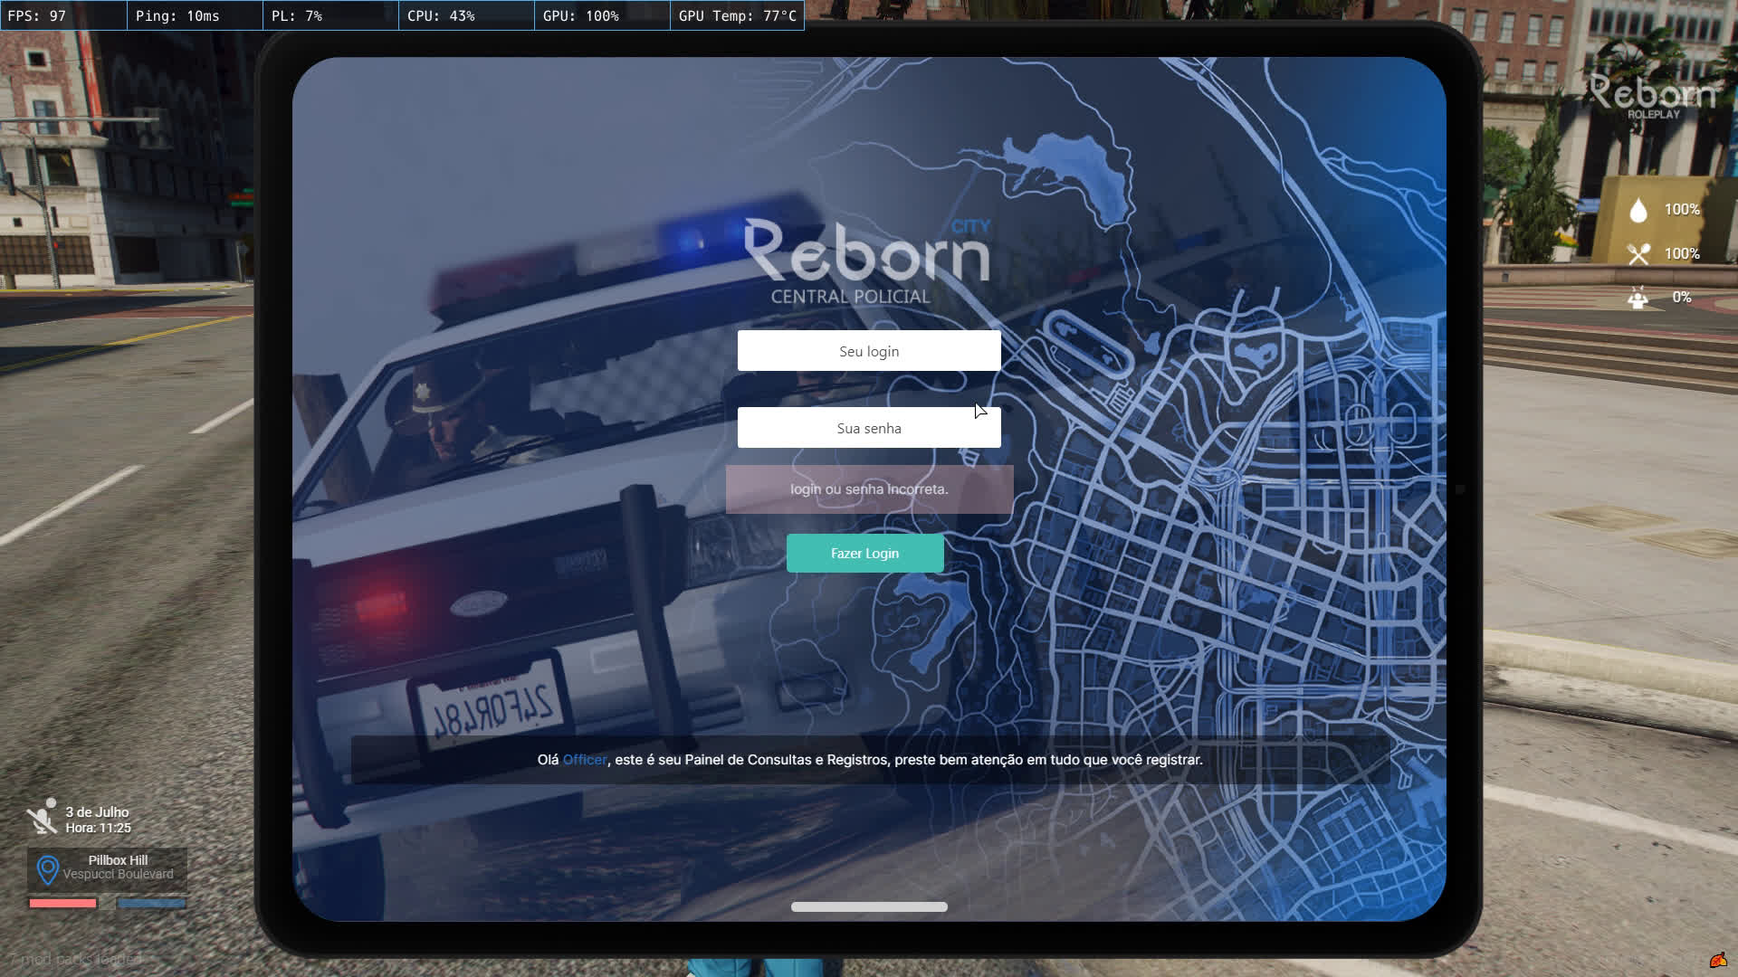The width and height of the screenshot is (1738, 977).
Task: Click the Reborn Roleplay logo top right
Action: click(x=1652, y=96)
